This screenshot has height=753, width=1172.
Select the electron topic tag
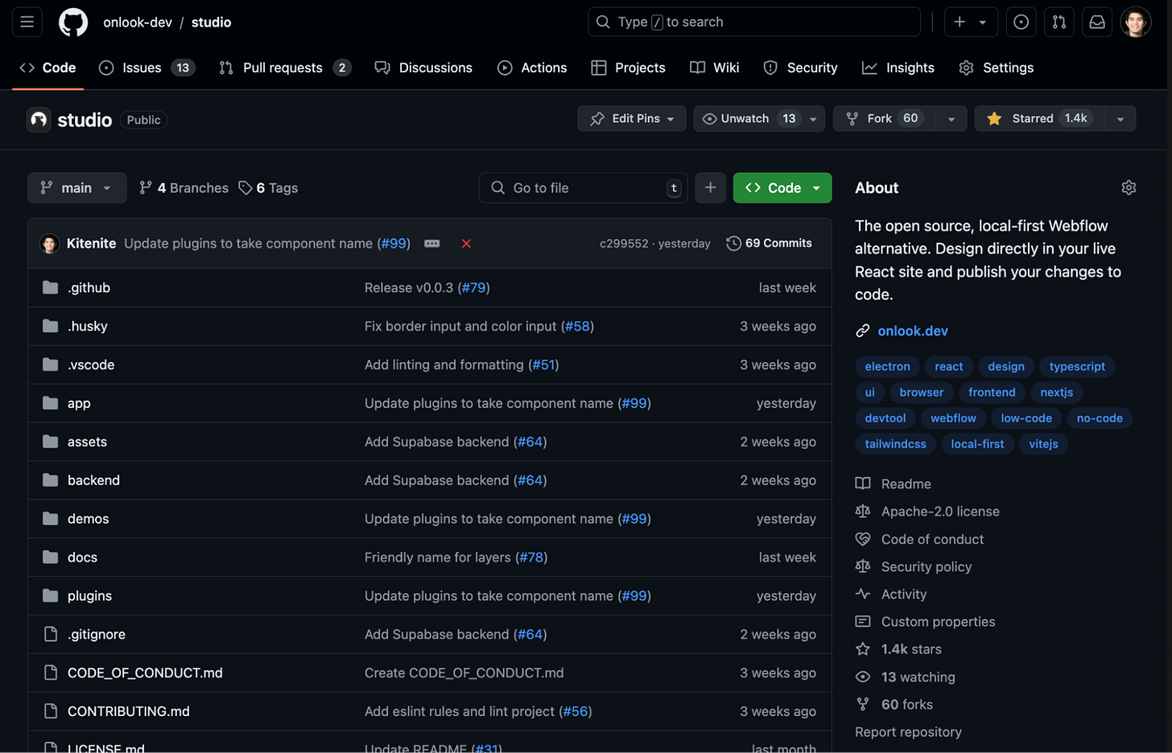tap(887, 366)
